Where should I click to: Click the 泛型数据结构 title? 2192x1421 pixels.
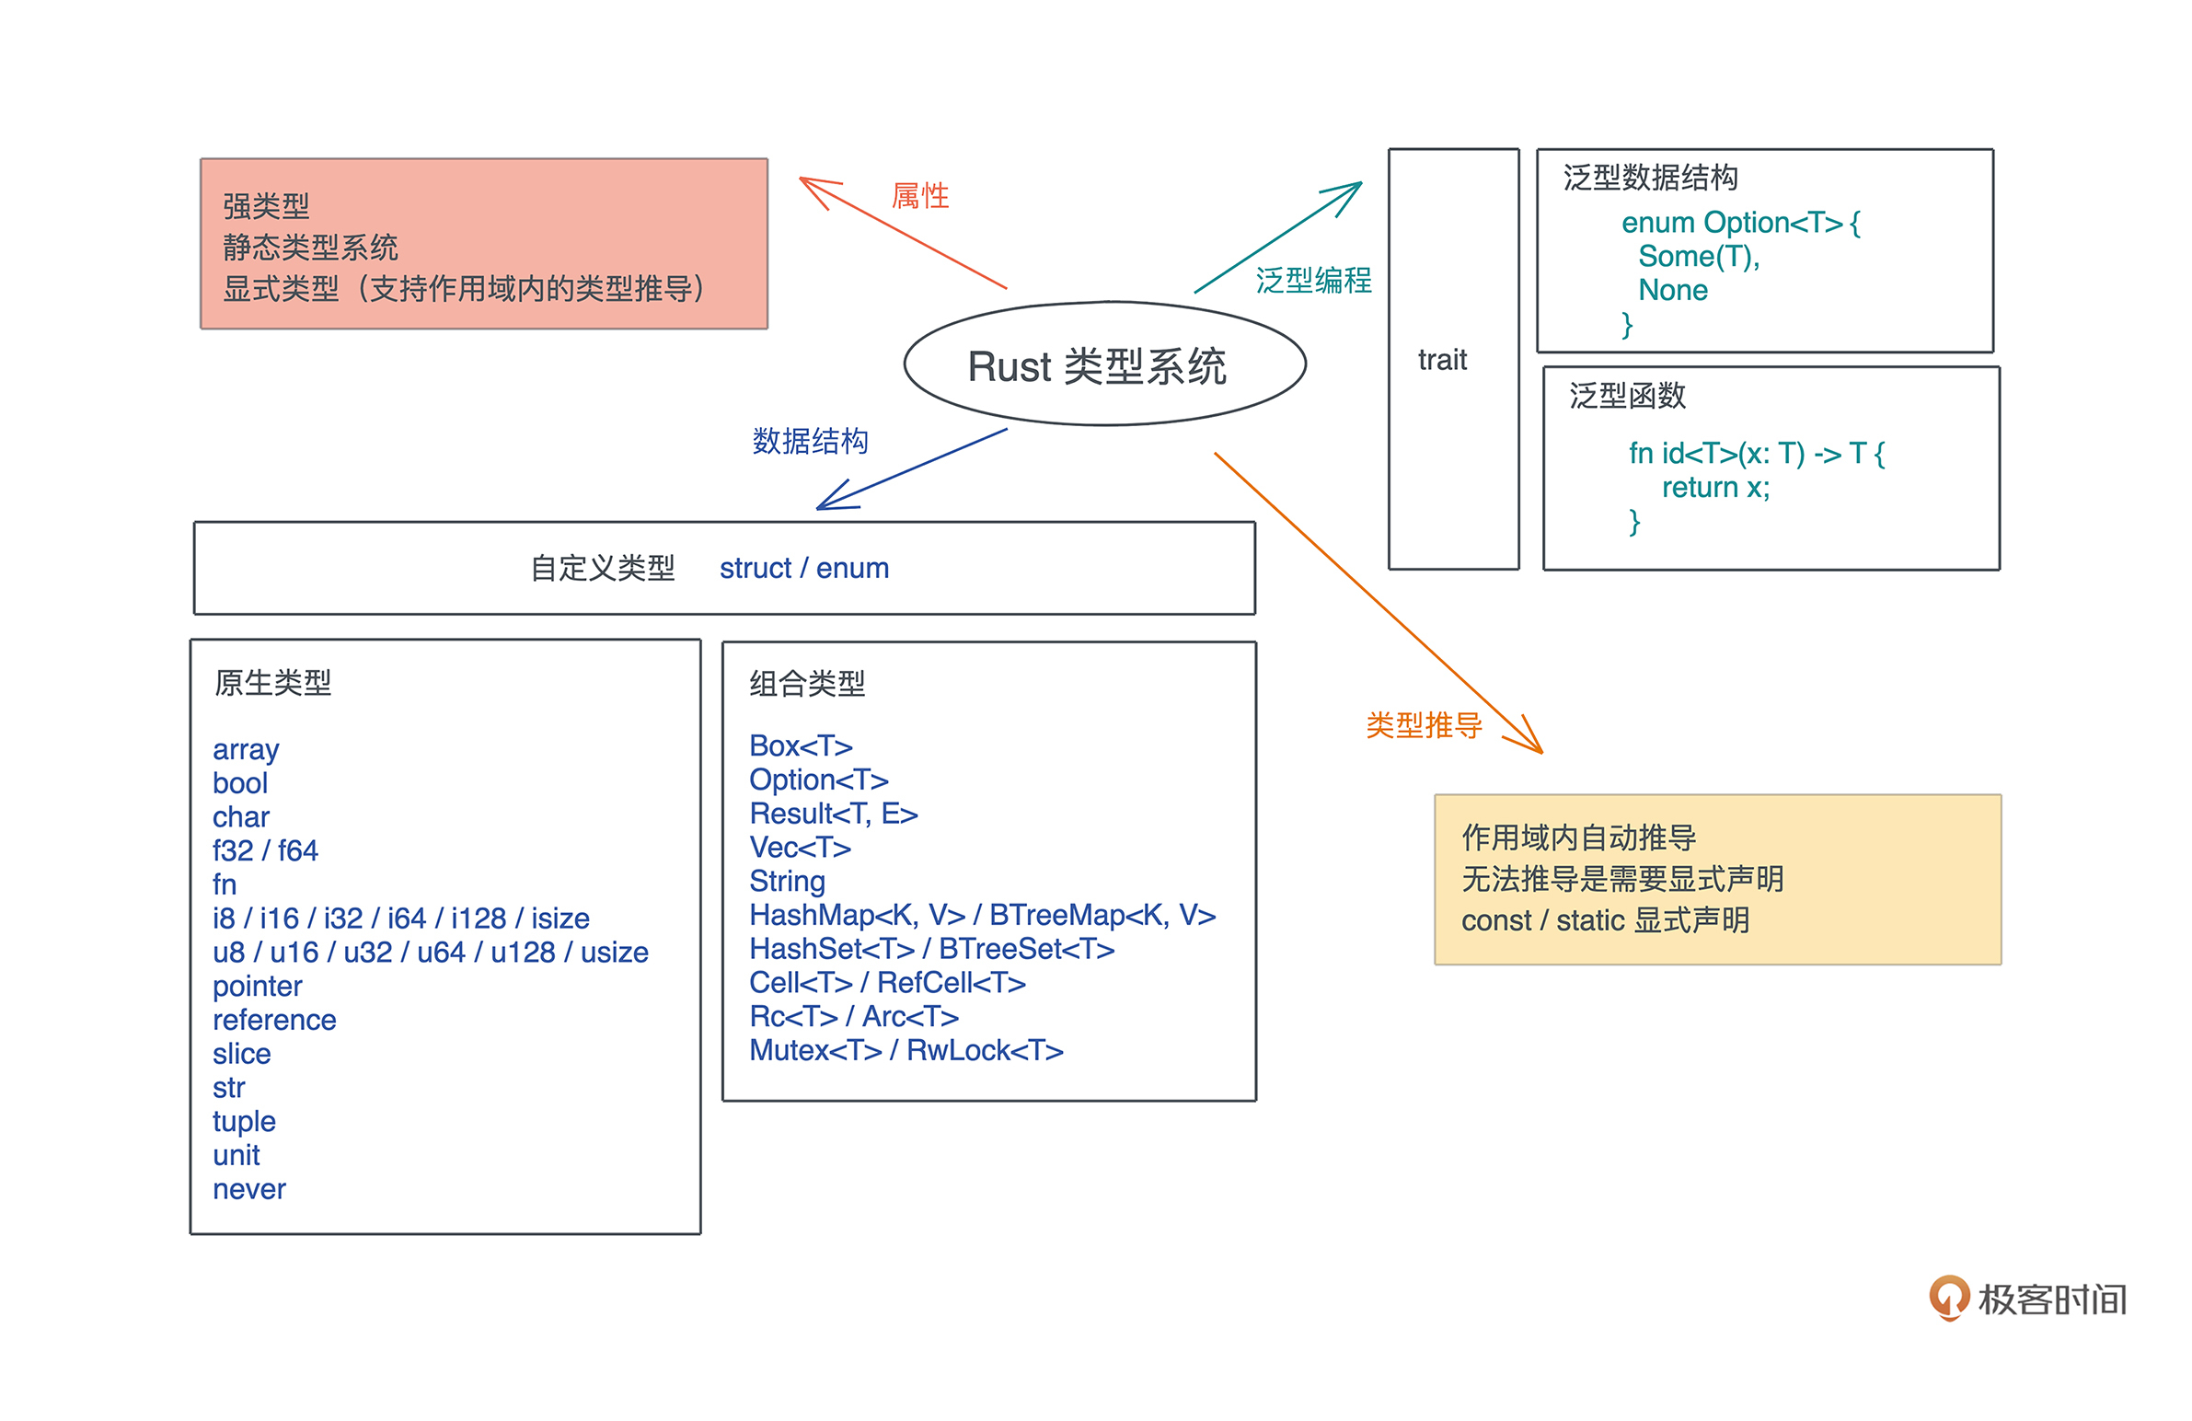1650,177
